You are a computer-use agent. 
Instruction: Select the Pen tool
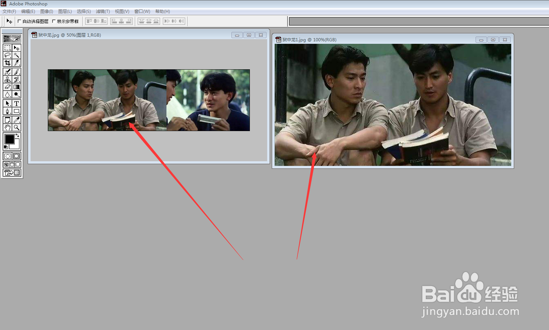pos(7,111)
